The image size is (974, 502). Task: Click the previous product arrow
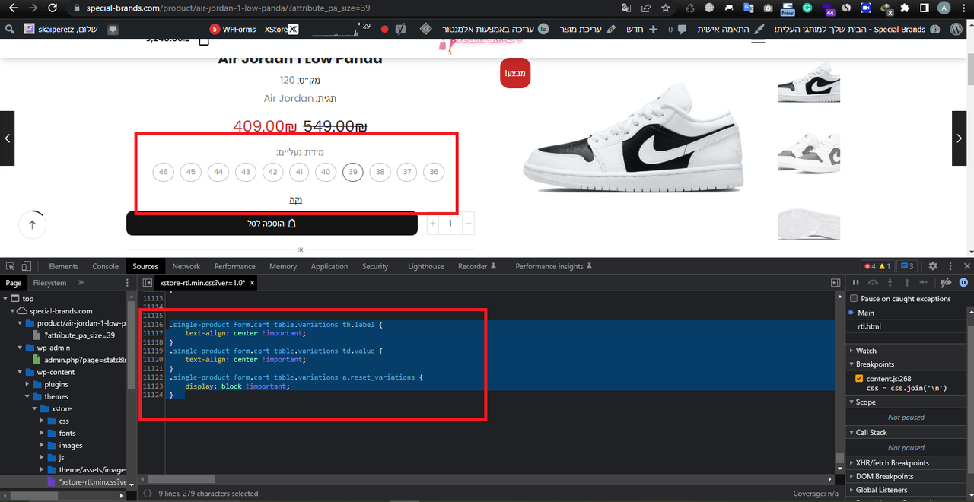tap(8, 138)
